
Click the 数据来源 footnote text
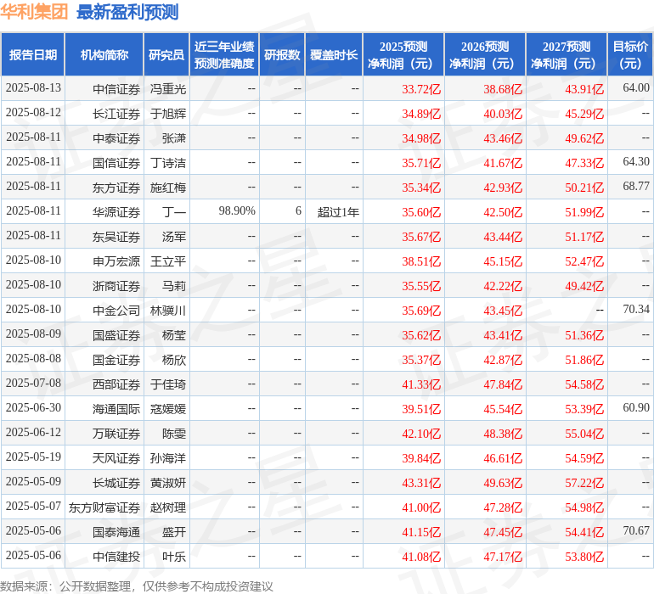click(137, 586)
